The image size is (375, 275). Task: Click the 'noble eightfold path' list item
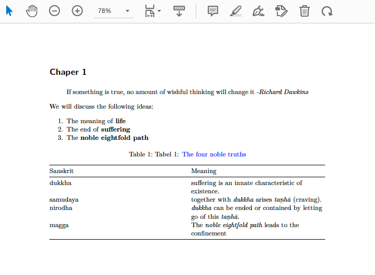[114, 138]
